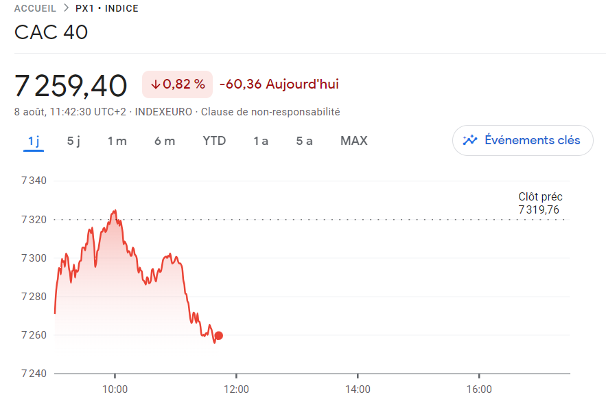Select the 1 j time range tab
This screenshot has width=606, height=410.
pyautogui.click(x=34, y=141)
